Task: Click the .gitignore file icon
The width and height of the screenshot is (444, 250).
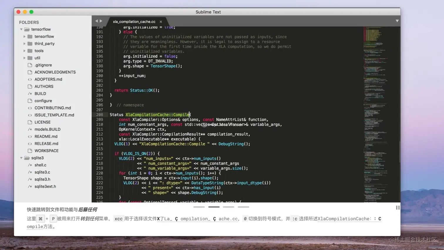Action: [x=30, y=65]
